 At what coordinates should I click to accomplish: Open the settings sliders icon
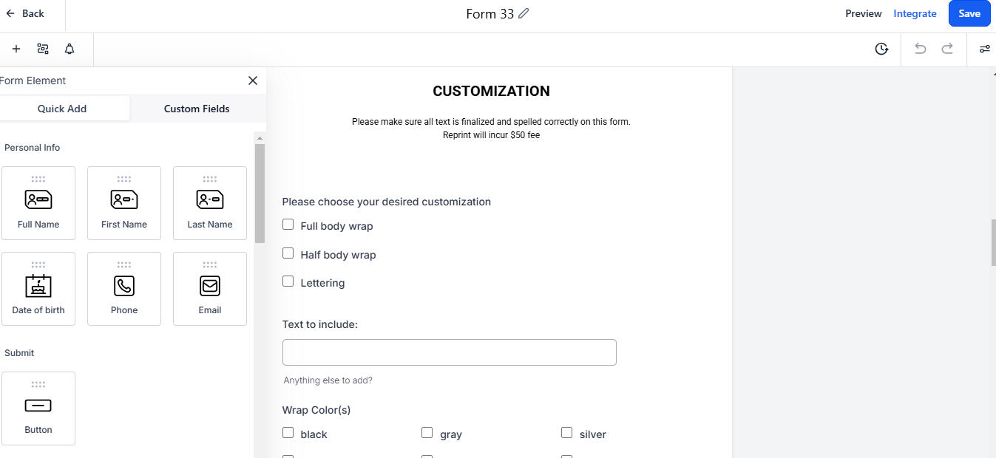click(985, 49)
